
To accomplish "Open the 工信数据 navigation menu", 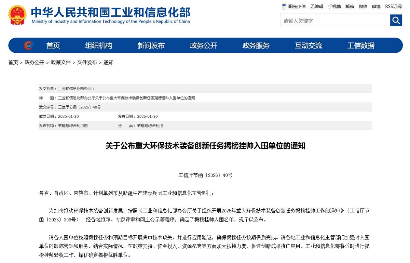I will (361, 45).
